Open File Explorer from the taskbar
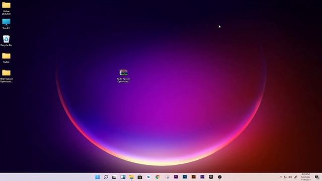Image resolution: width=322 pixels, height=181 pixels. pyautogui.click(x=131, y=177)
